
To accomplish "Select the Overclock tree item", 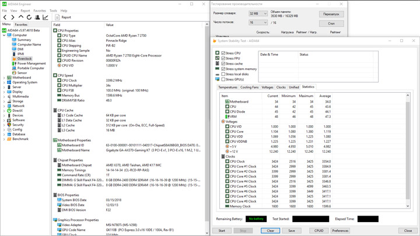I will click(24, 59).
